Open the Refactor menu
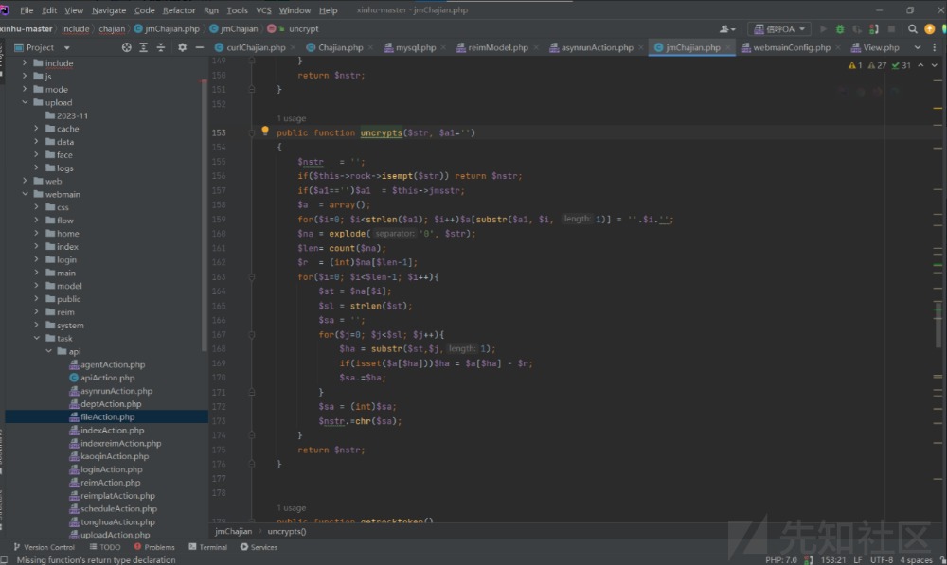 pyautogui.click(x=178, y=10)
